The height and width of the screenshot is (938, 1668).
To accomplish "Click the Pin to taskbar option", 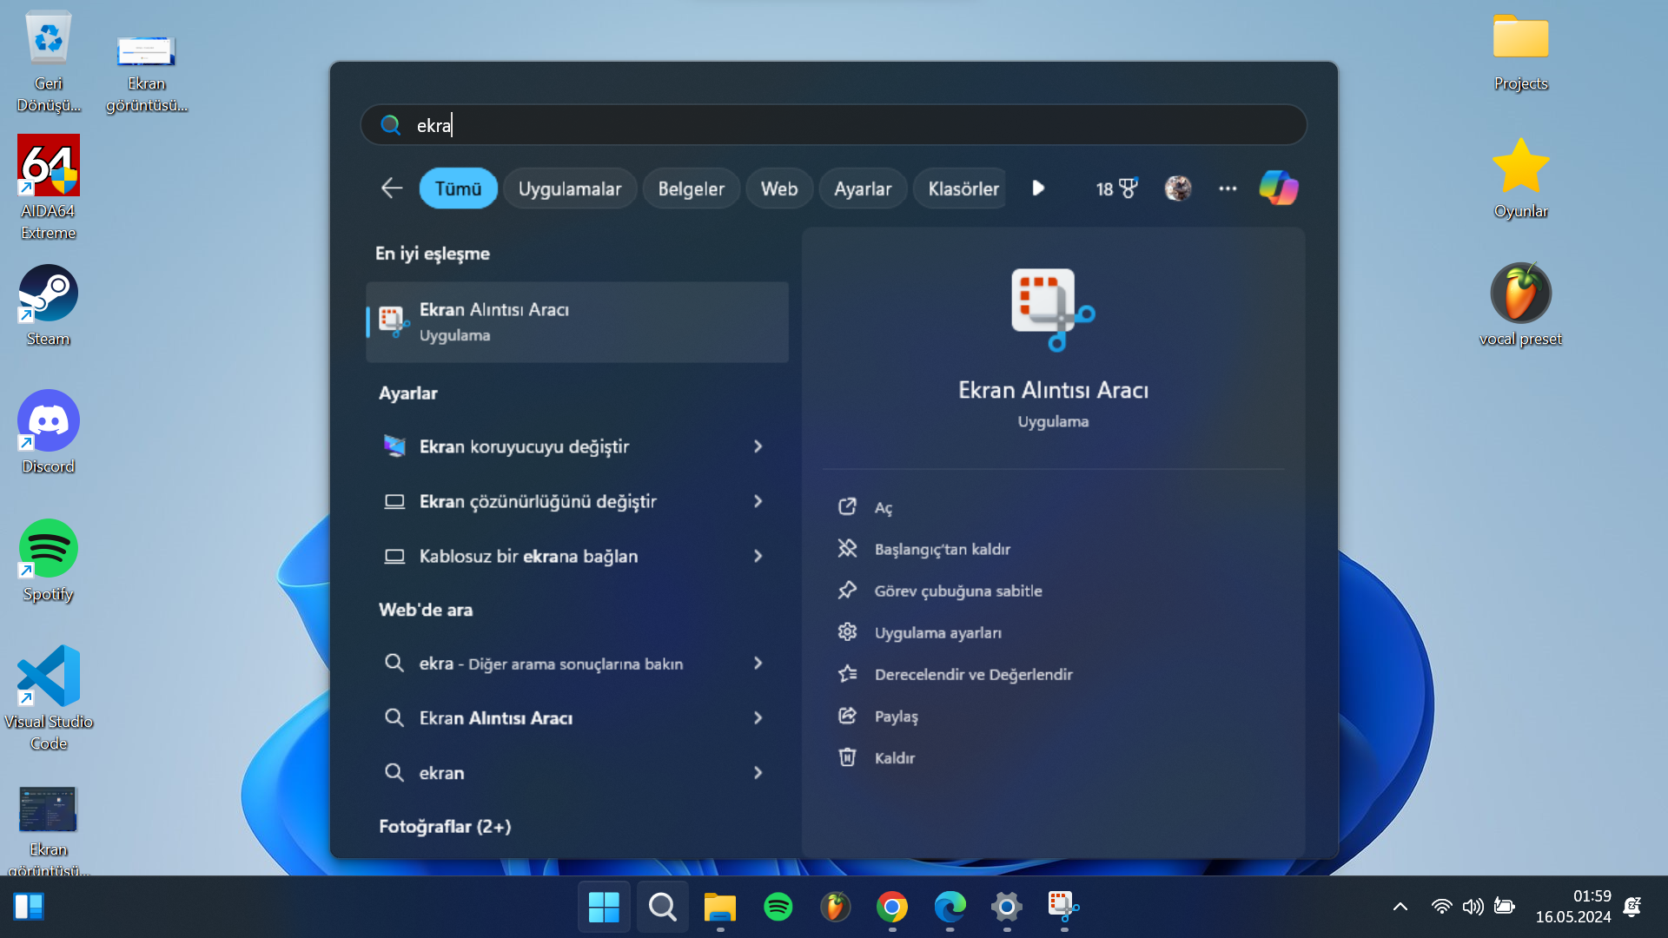I will 957,591.
